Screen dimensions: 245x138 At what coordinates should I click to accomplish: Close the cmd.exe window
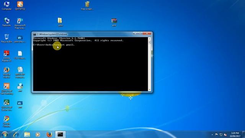147,33
